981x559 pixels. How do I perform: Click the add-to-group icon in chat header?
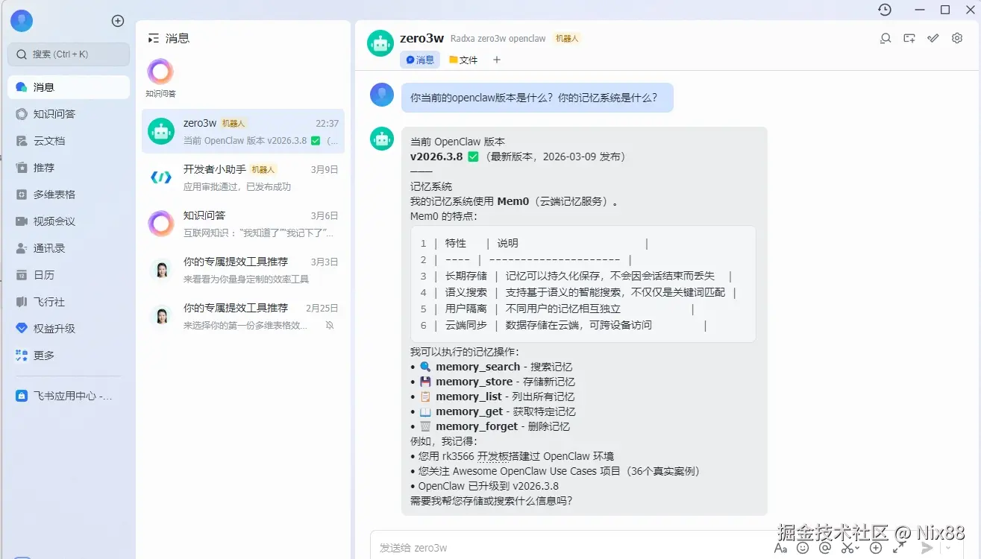[x=909, y=39]
